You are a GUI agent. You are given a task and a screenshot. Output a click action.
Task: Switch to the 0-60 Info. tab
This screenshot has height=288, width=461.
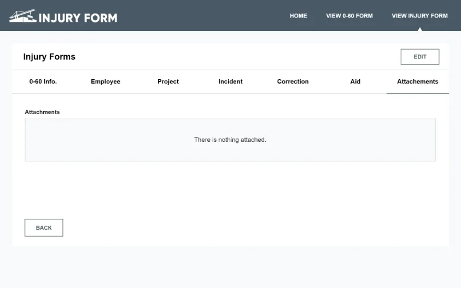click(x=43, y=81)
